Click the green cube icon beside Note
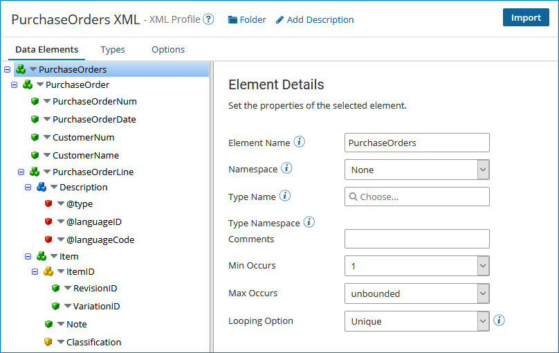This screenshot has height=353, width=559. pos(48,324)
